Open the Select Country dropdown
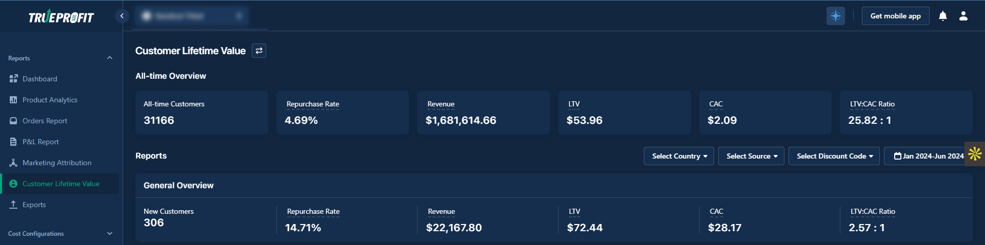985x245 pixels. point(679,156)
